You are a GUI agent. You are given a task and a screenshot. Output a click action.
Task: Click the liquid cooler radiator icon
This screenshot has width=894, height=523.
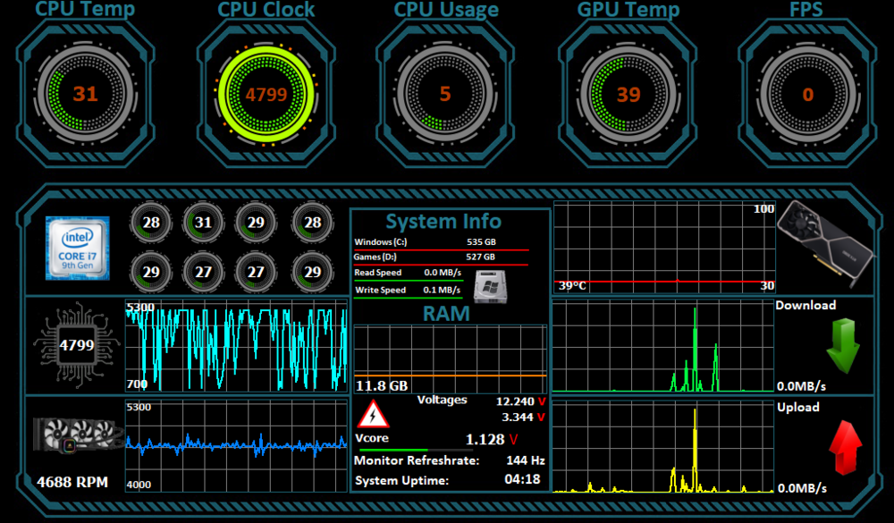tap(76, 435)
